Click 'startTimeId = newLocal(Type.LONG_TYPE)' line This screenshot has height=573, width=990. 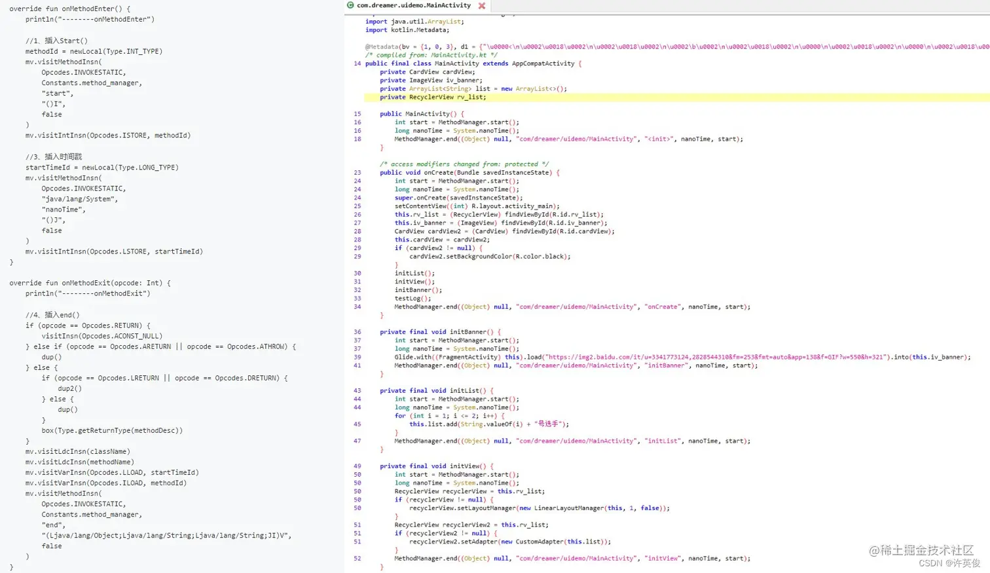click(x=102, y=168)
